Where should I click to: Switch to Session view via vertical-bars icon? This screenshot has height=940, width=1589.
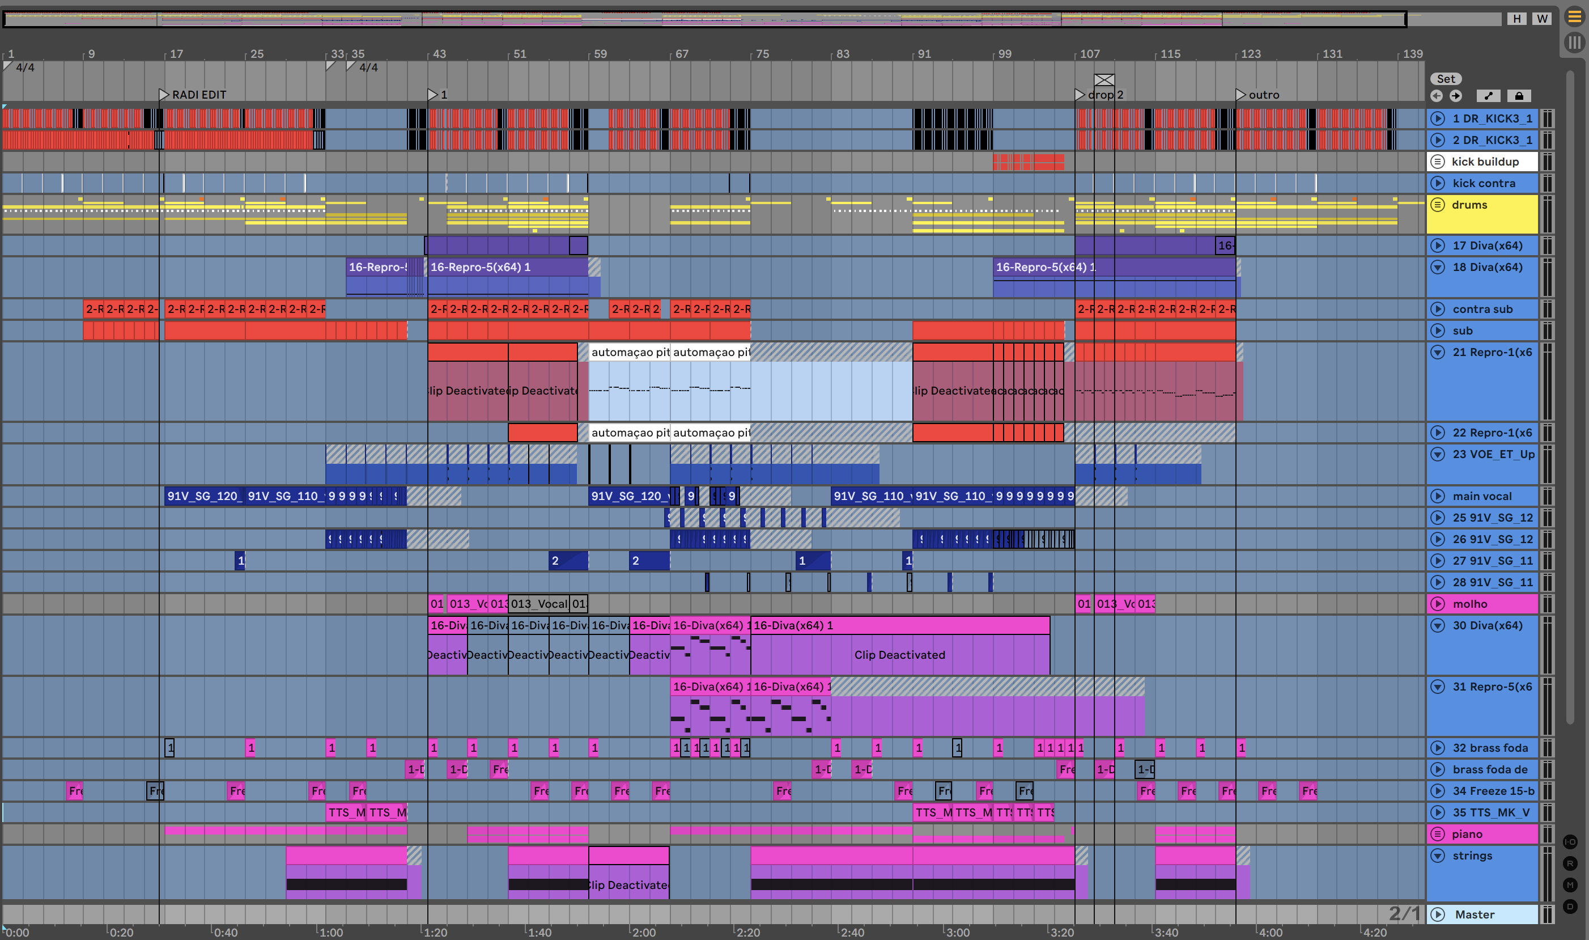tap(1574, 43)
